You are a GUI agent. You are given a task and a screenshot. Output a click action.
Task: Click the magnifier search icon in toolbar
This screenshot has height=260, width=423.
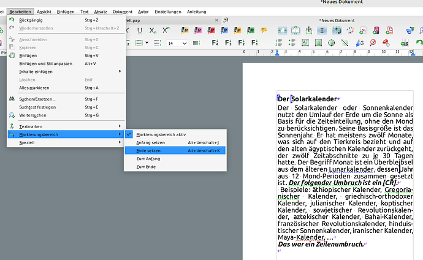click(373, 42)
